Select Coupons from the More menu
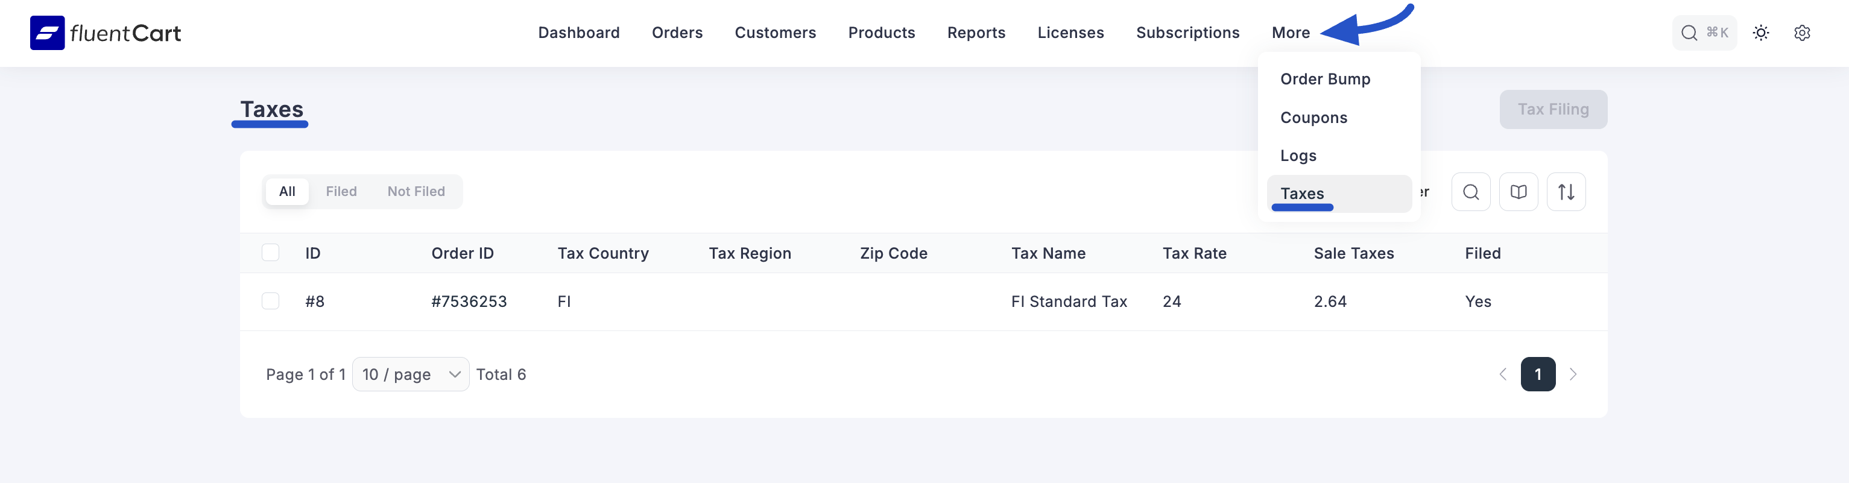 1313,118
